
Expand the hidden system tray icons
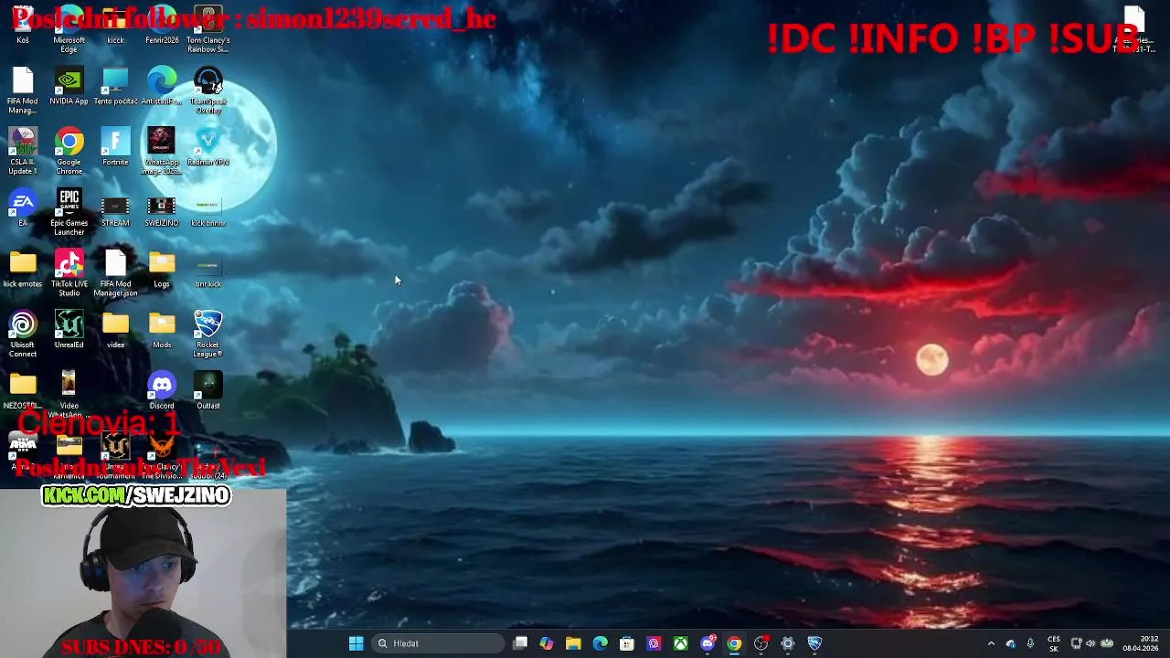coord(991,643)
